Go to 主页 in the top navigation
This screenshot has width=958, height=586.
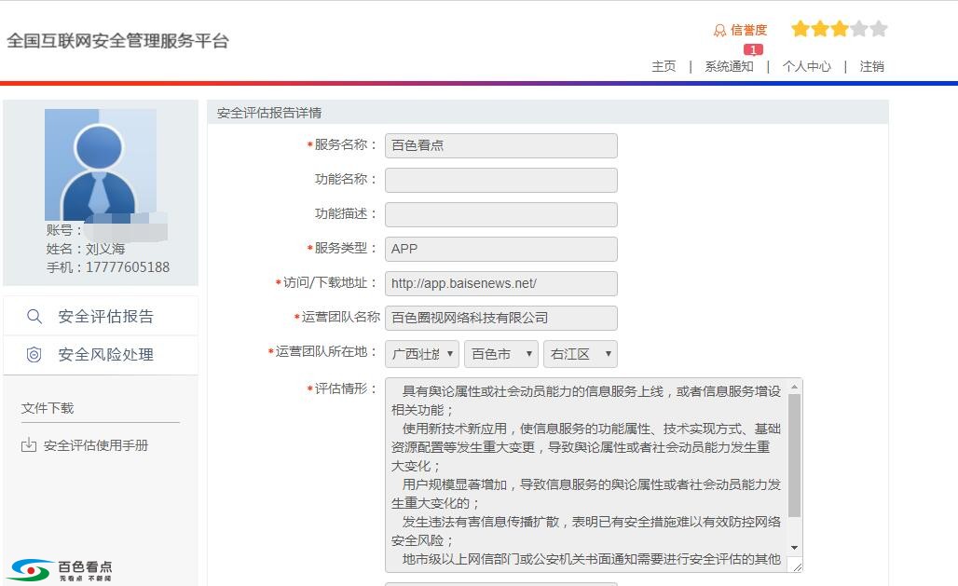coord(664,66)
